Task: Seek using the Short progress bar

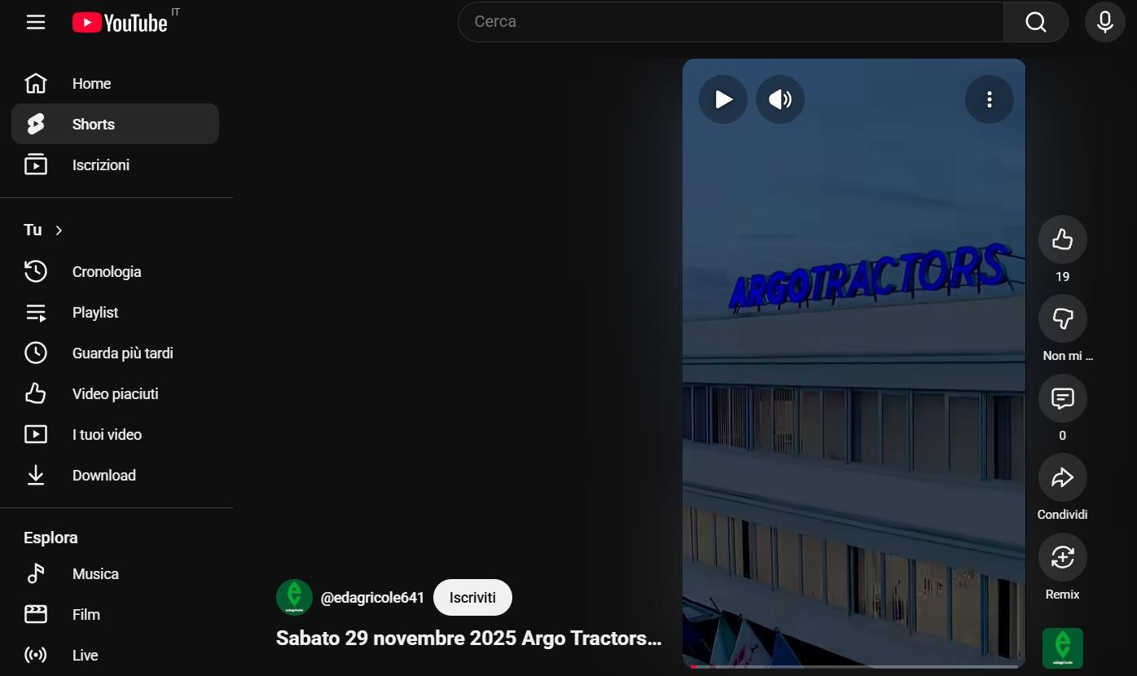Action: (x=854, y=666)
